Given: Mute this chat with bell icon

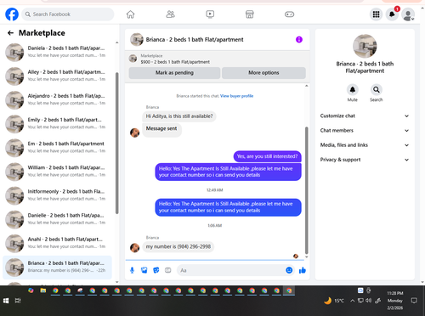Looking at the screenshot, I should pyautogui.click(x=352, y=90).
